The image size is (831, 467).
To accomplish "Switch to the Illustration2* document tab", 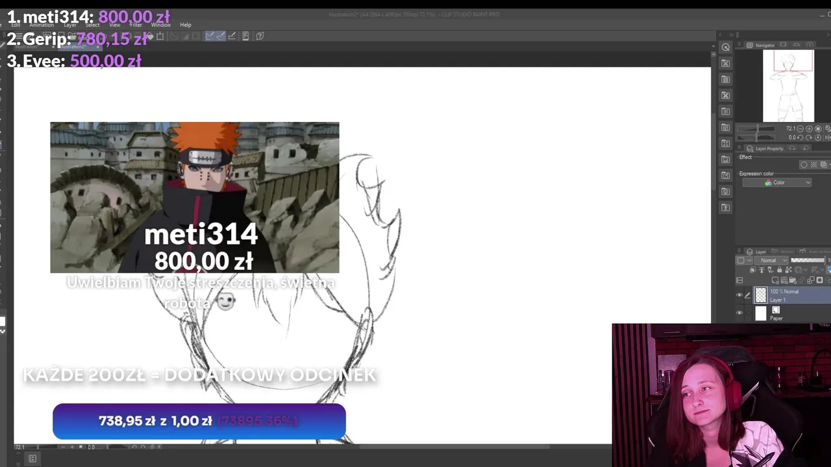I will point(79,47).
